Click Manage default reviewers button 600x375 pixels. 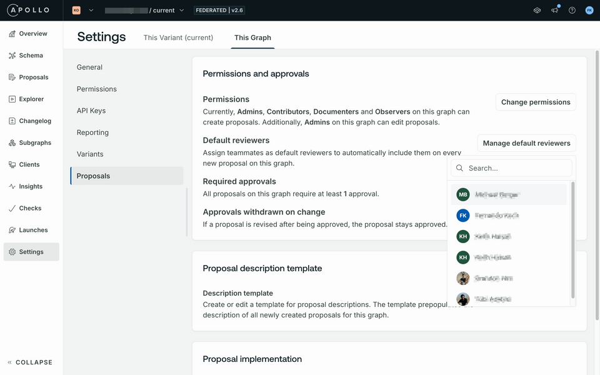[526, 143]
